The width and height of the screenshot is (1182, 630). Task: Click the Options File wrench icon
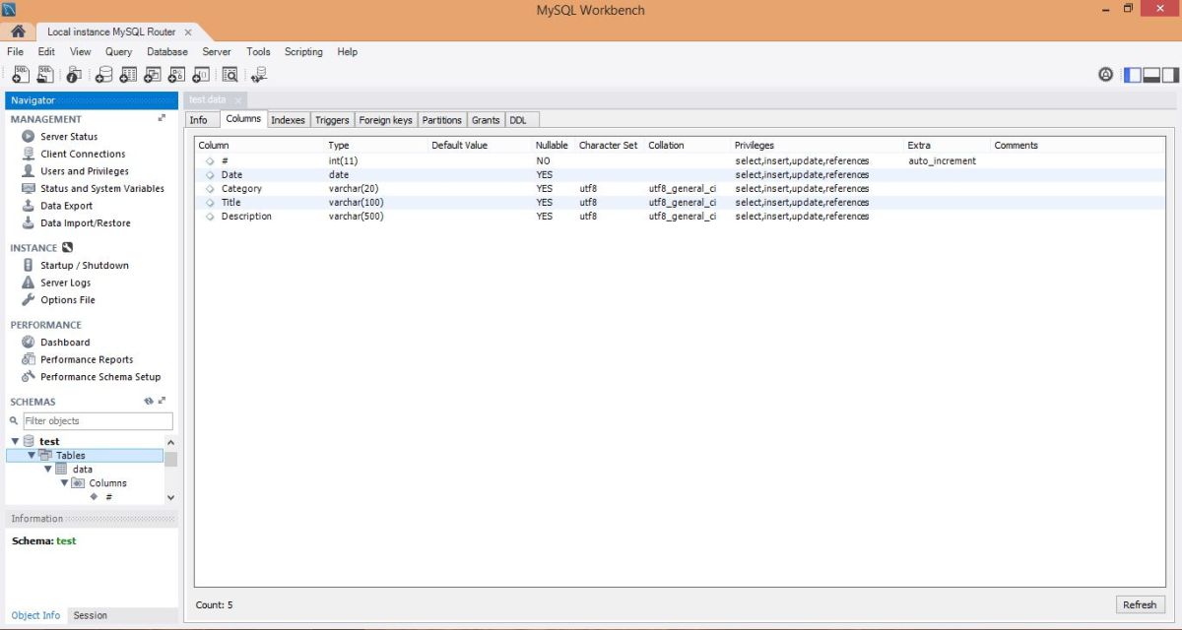29,300
